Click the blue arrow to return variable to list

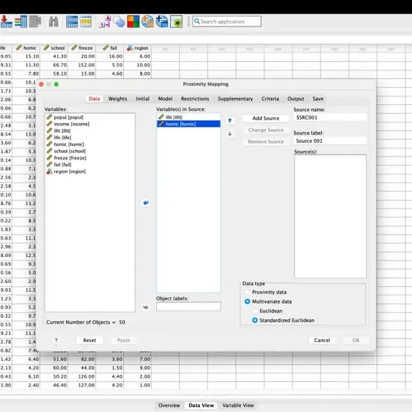(x=146, y=203)
